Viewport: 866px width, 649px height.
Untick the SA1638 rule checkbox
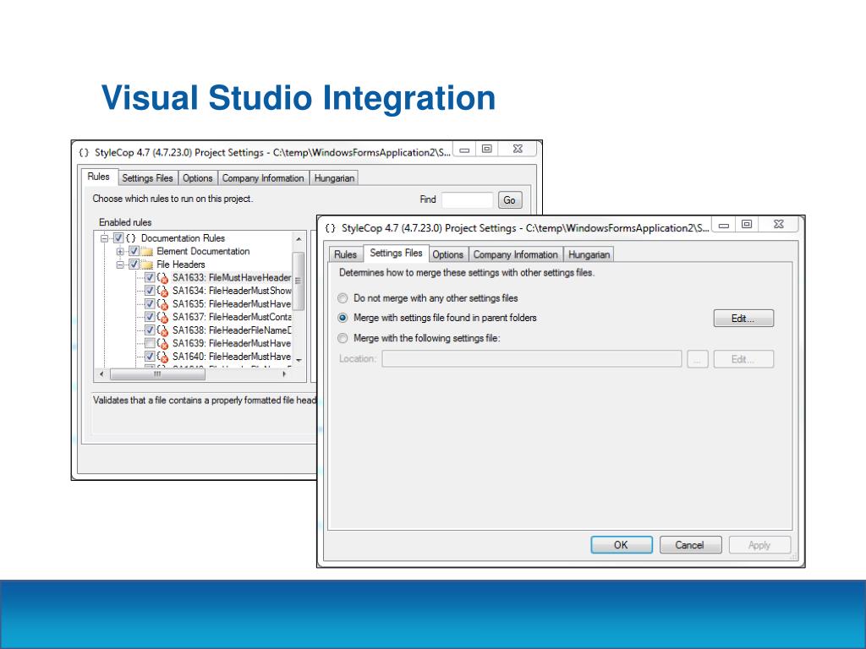(150, 330)
